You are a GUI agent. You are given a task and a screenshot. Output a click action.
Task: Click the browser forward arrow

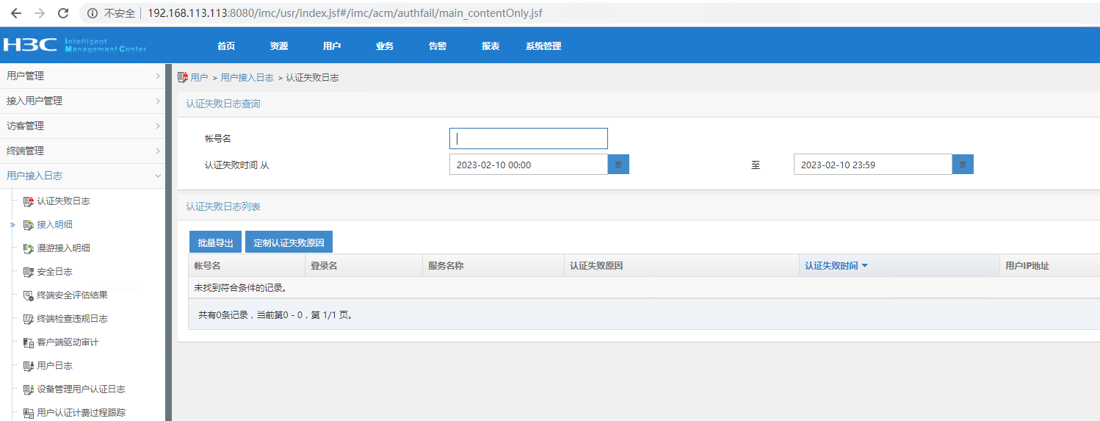pos(40,13)
